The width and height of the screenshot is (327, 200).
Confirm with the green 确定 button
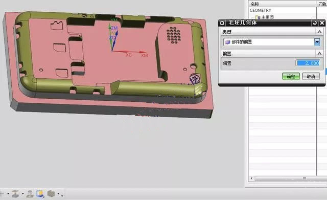(x=291, y=76)
